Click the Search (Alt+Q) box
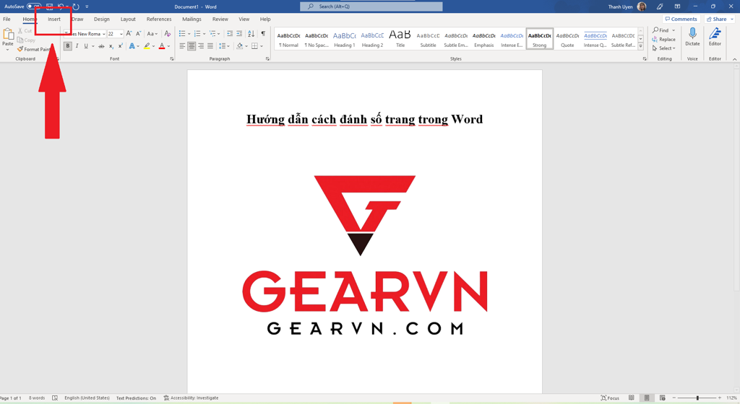This screenshot has height=404, width=740. (x=371, y=6)
